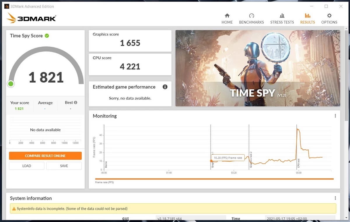Select the RESULTS tab
The width and height of the screenshot is (350, 222).
coord(307,19)
